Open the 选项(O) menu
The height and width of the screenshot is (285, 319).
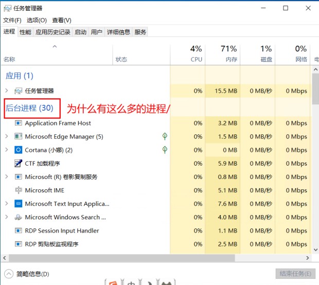(37, 20)
